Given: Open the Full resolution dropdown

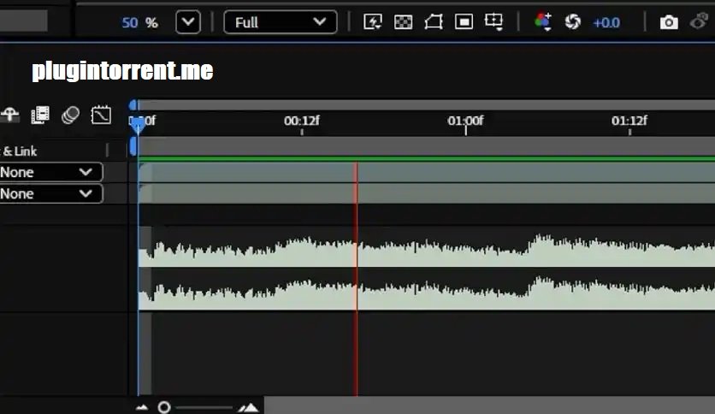Looking at the screenshot, I should point(281,22).
